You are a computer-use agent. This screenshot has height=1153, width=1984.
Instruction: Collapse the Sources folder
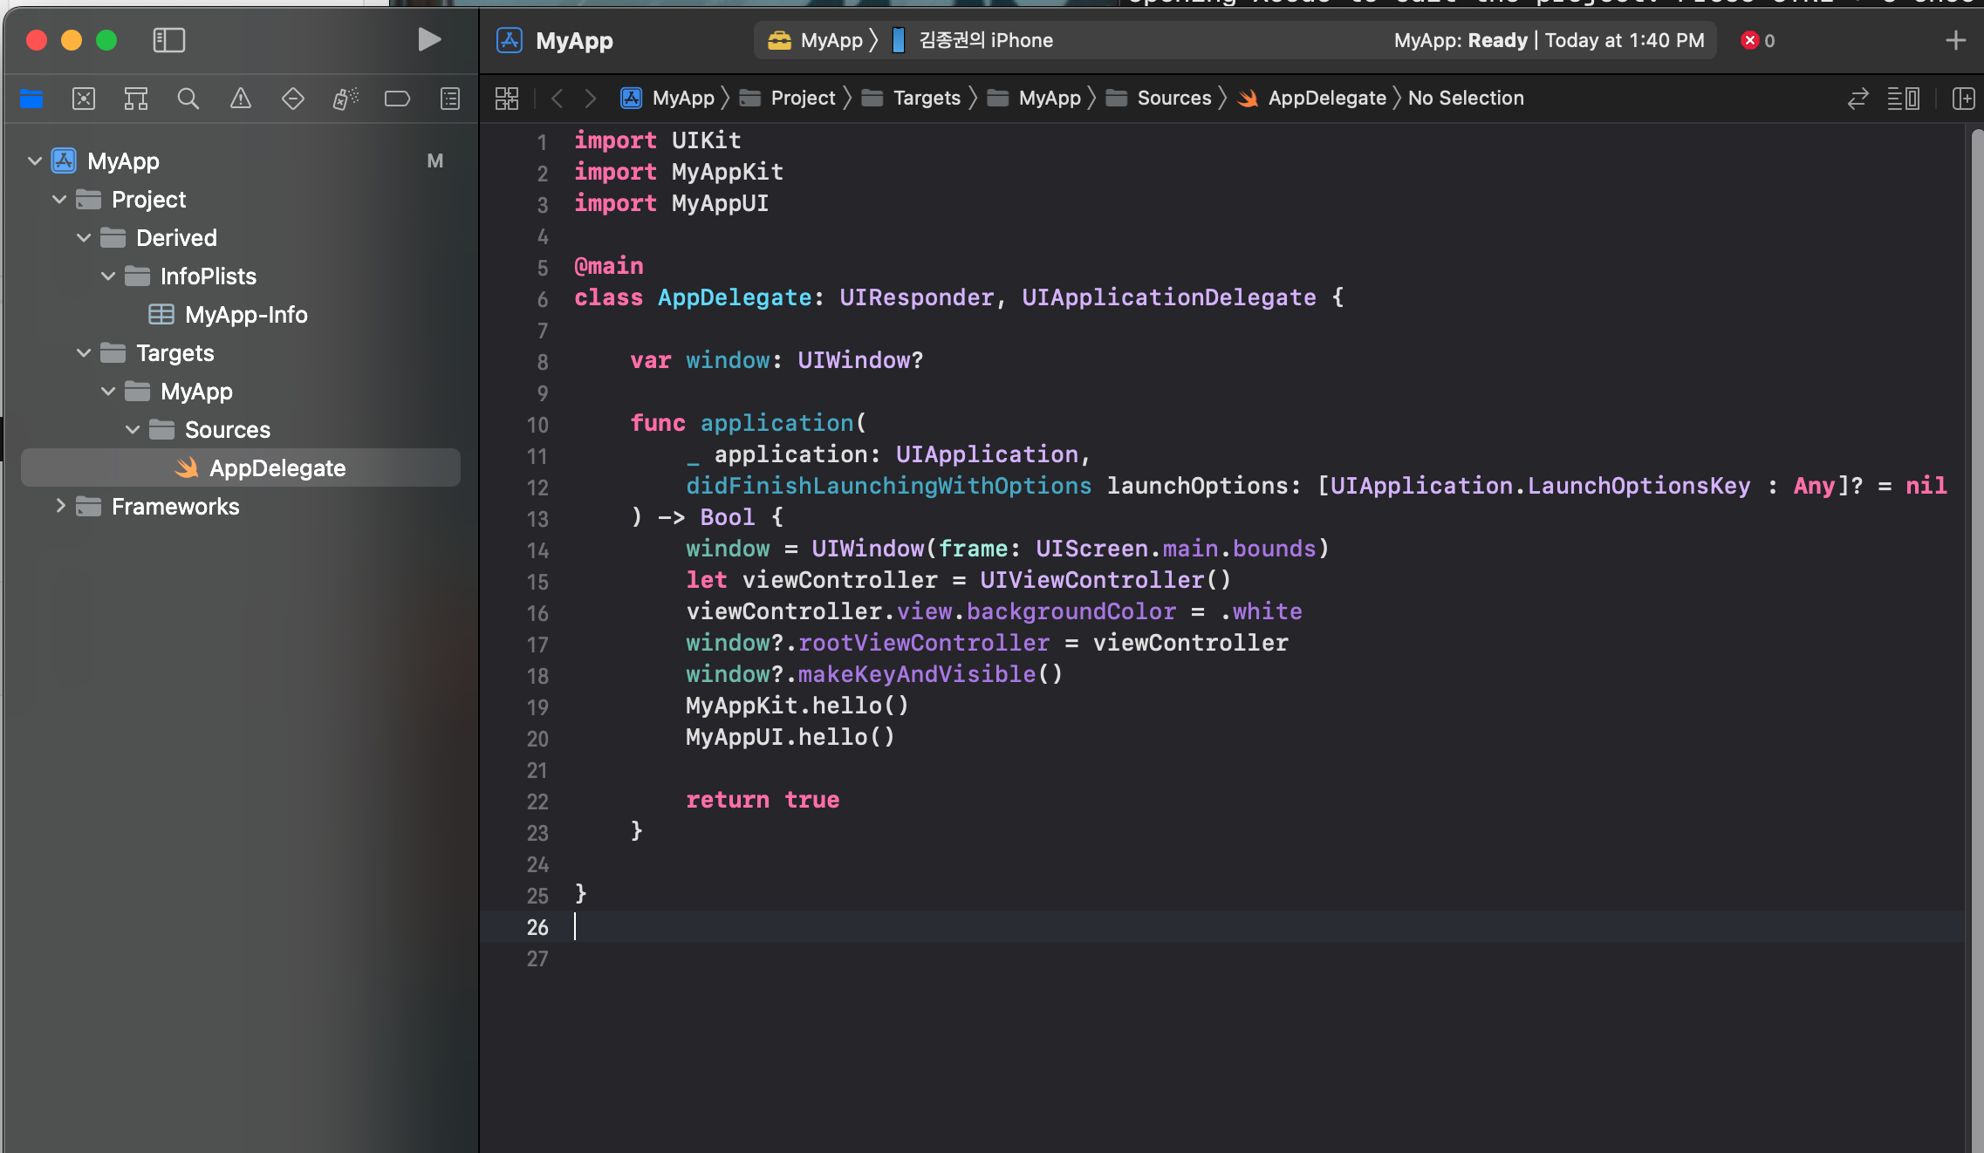(x=133, y=430)
